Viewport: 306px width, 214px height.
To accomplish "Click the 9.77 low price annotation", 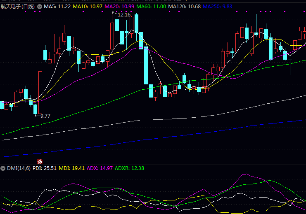I will coord(43,116).
